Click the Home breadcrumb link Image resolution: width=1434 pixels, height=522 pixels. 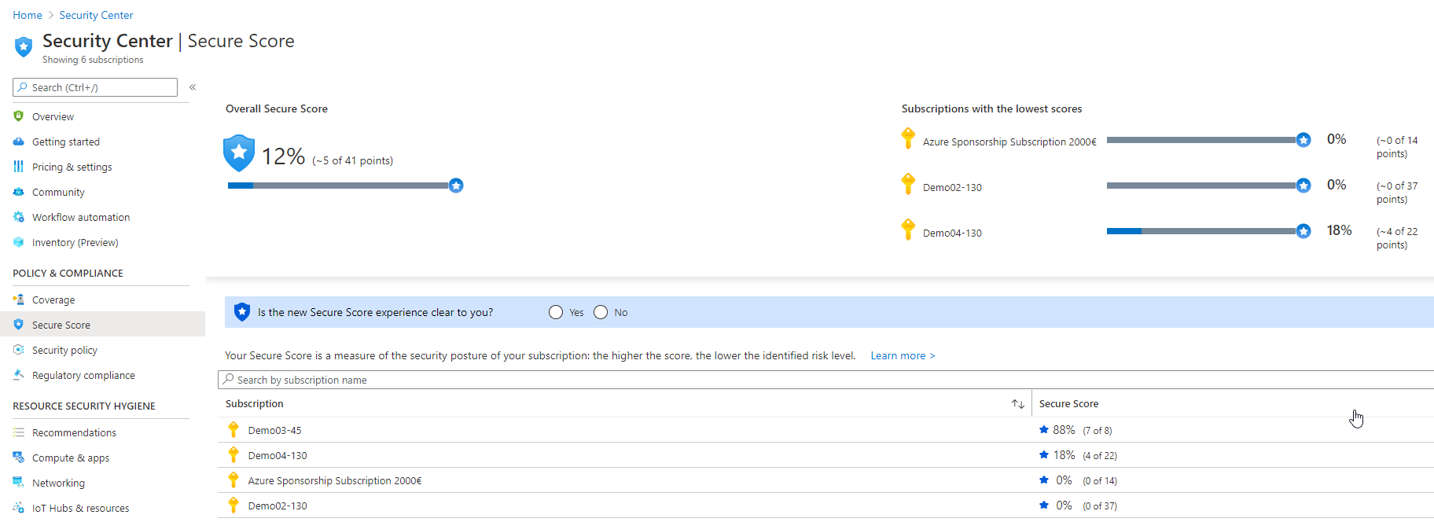point(28,15)
